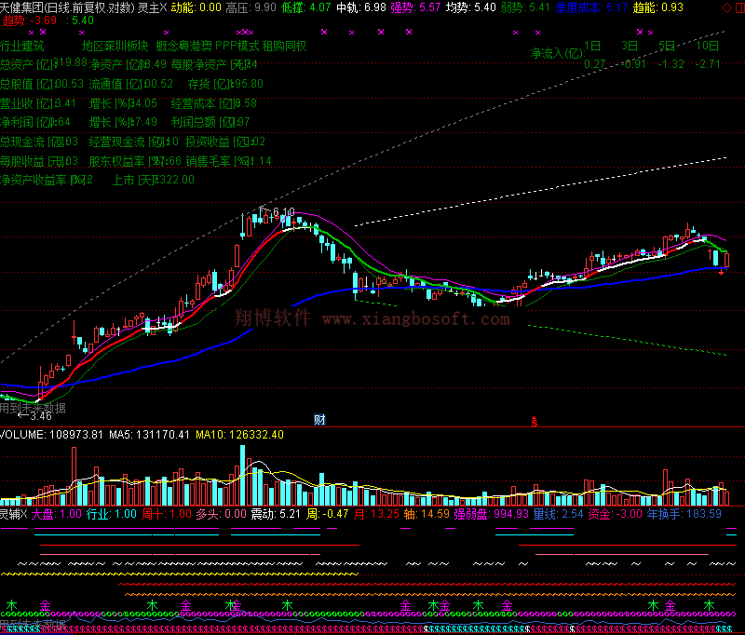
Task: Click the 净资产收益率 entry
Action: click(47, 180)
